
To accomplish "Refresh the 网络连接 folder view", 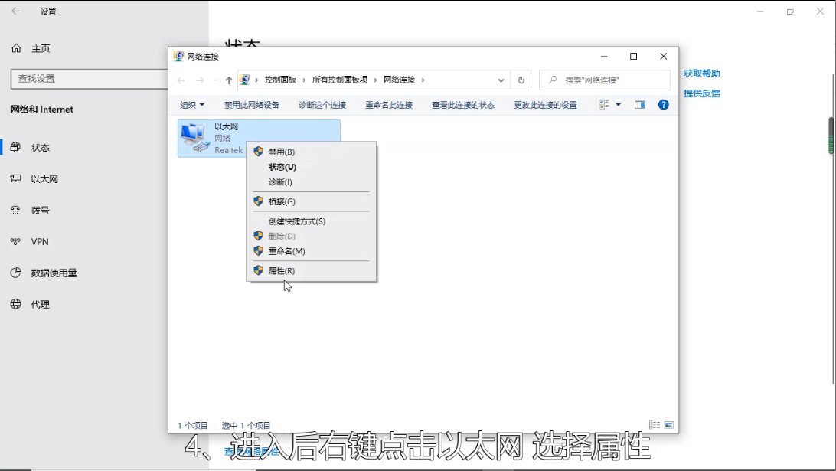I will click(x=521, y=80).
